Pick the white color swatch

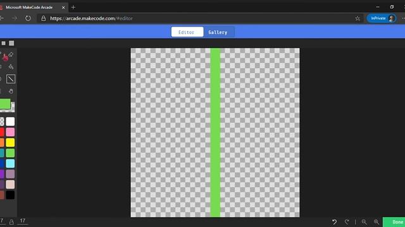click(10, 122)
